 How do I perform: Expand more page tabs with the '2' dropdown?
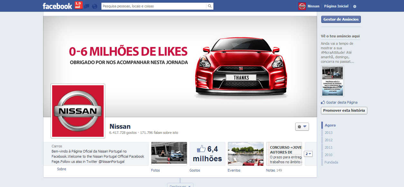click(308, 154)
